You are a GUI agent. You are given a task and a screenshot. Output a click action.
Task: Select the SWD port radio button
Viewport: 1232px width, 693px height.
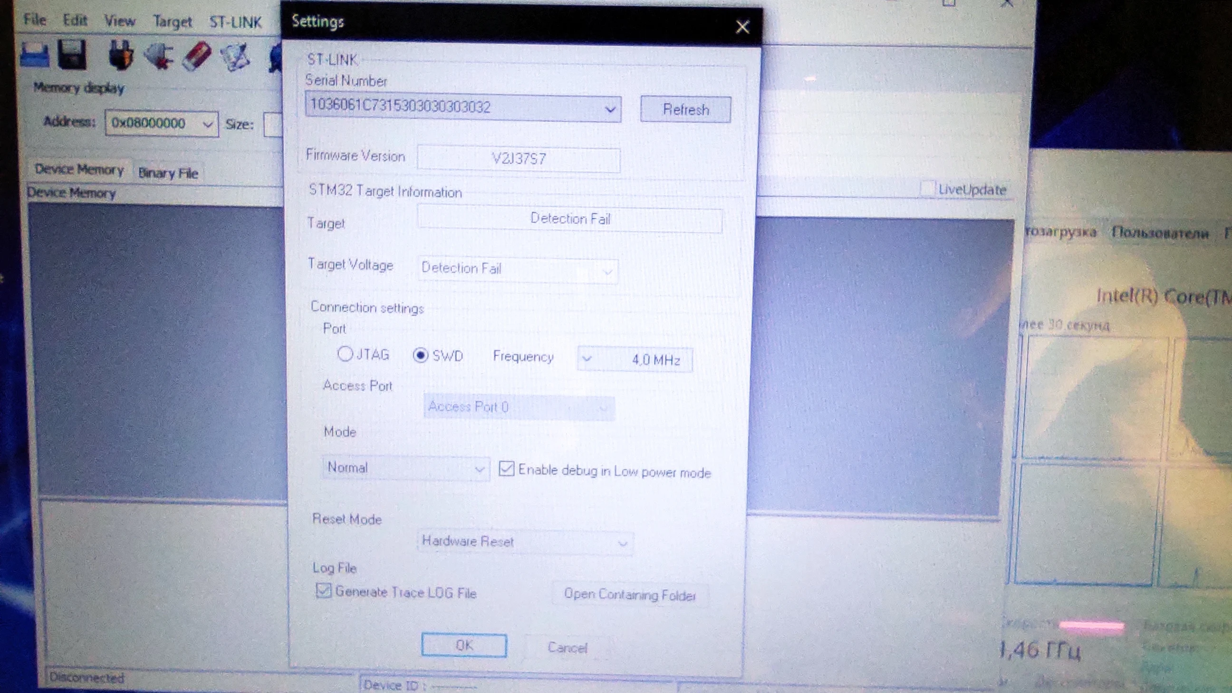click(420, 356)
